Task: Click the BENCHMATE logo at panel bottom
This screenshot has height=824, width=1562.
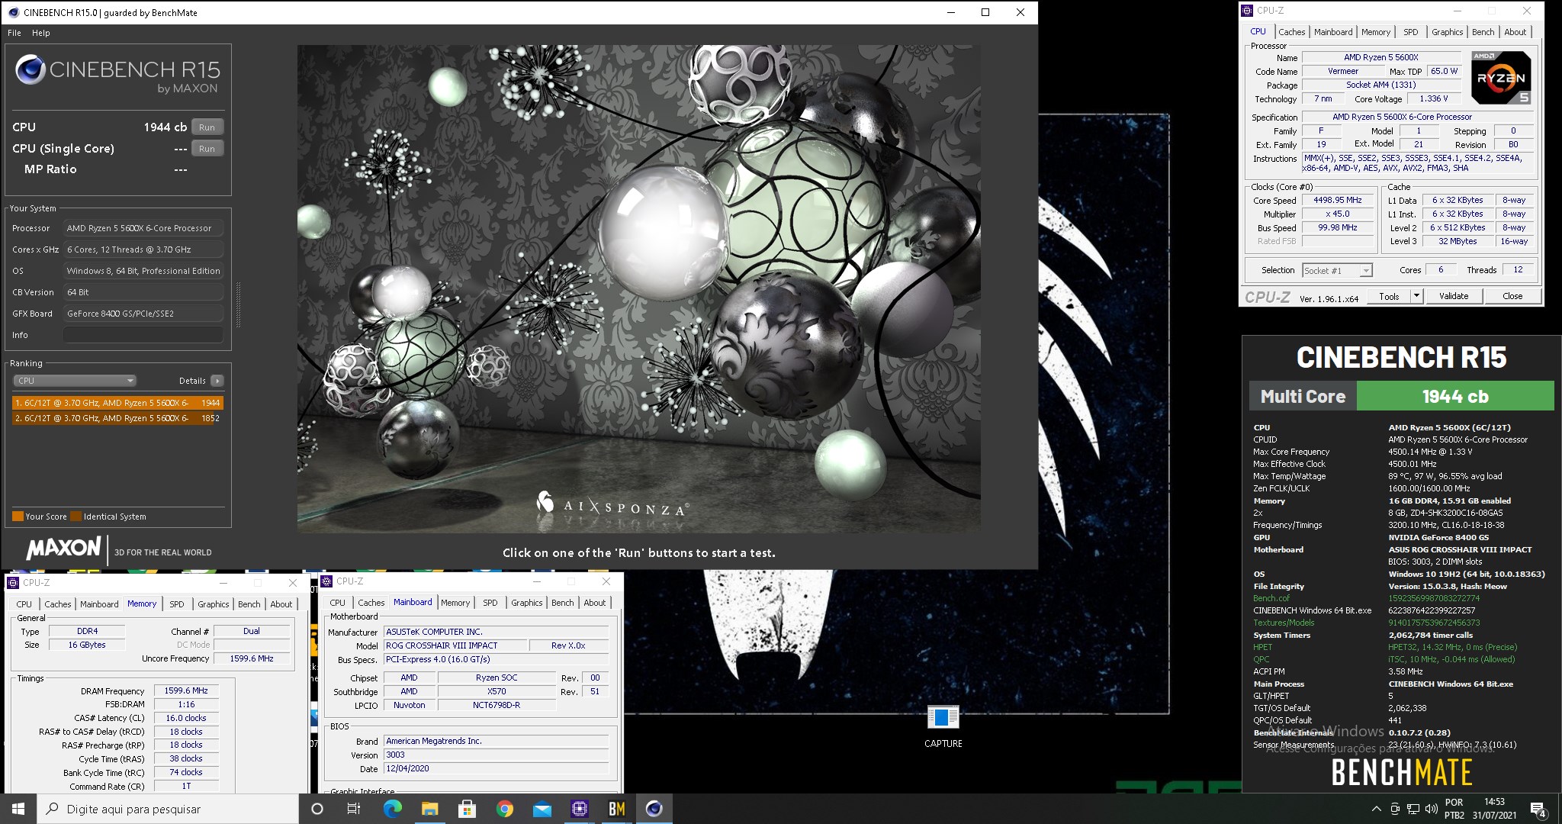Action: coord(1401,773)
